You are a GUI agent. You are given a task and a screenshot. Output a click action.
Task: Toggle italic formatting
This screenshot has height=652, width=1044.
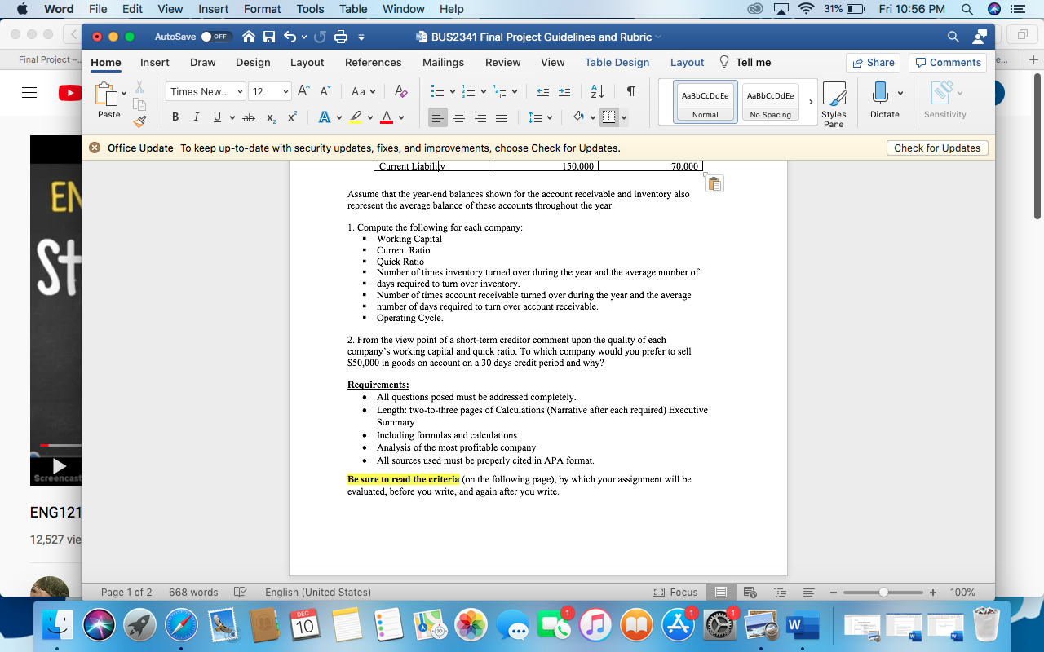tap(196, 117)
